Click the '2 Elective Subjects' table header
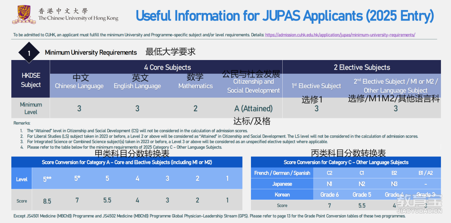Viewport: 451px width, 223px height. (362, 68)
